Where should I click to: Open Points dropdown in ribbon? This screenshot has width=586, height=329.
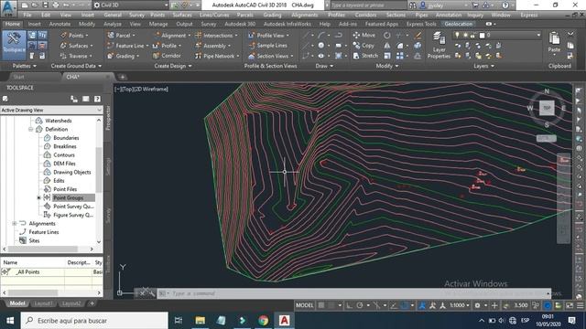(75, 36)
